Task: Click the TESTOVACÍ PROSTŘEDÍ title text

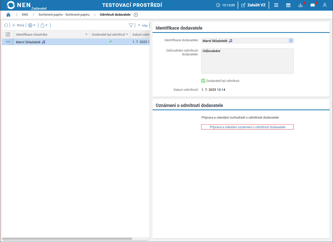Action: 132,5
